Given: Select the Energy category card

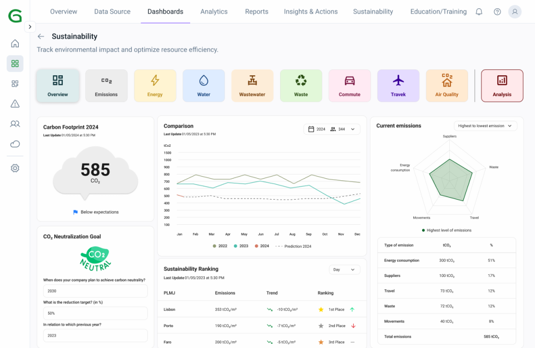Looking at the screenshot, I should [155, 86].
